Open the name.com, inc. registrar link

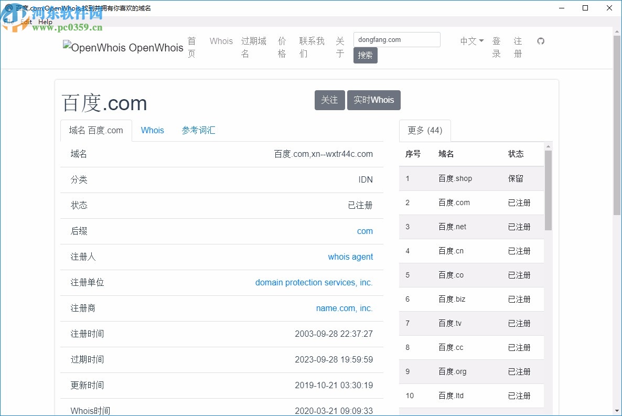point(344,308)
